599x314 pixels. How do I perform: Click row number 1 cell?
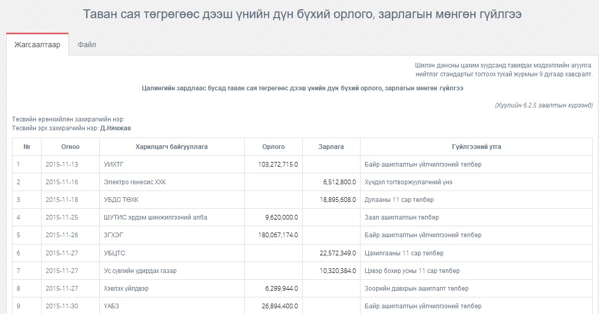(x=26, y=165)
